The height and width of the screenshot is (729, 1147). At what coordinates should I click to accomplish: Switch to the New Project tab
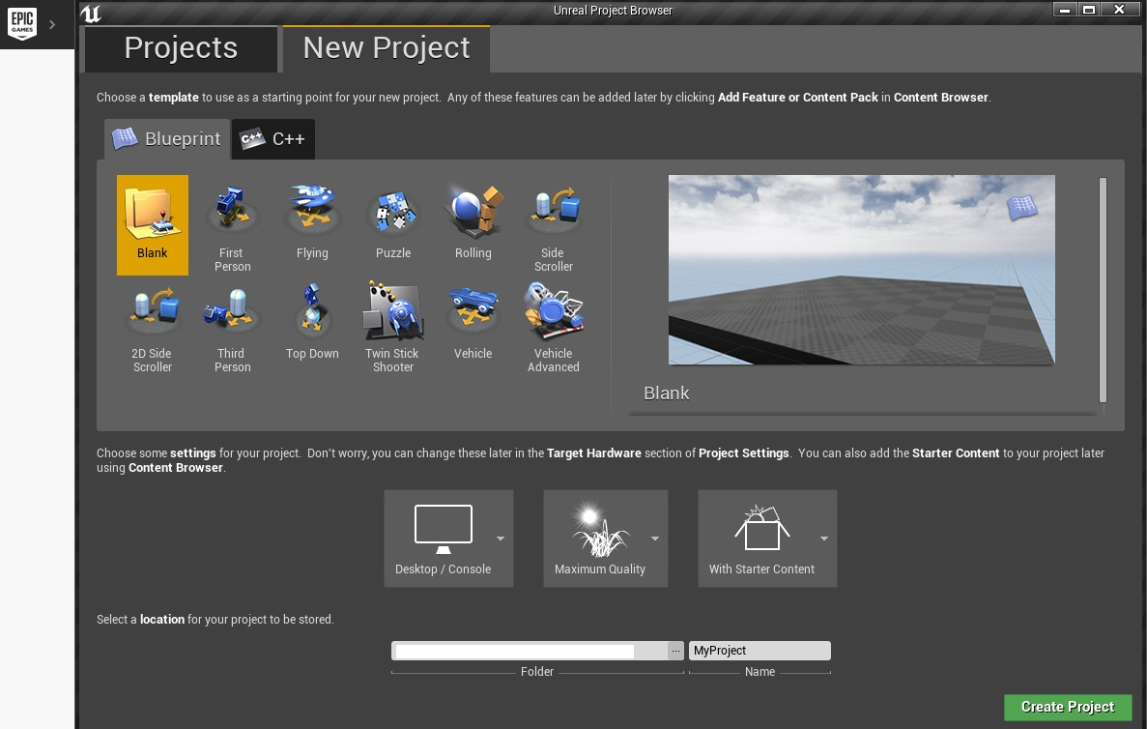tap(387, 48)
